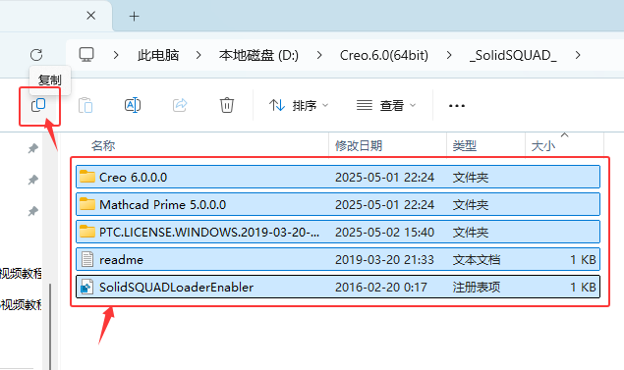Click date 2025-05-02 15:40 cell
Image resolution: width=624 pixels, height=370 pixels.
point(384,232)
